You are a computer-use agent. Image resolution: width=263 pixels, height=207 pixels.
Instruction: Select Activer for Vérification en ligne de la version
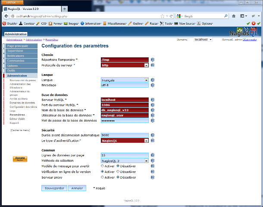102,172
